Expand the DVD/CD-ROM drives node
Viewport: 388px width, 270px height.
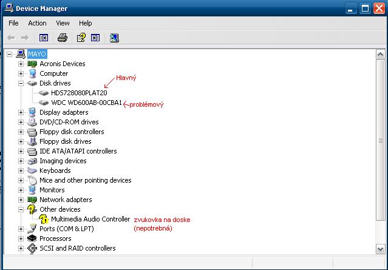[x=21, y=122]
